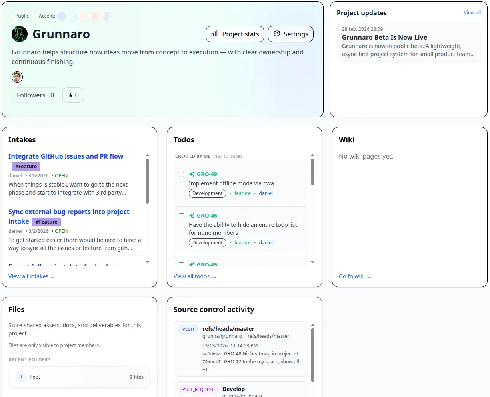
Task: Click daniel assignee on GRO-46
Action: pyautogui.click(x=266, y=243)
